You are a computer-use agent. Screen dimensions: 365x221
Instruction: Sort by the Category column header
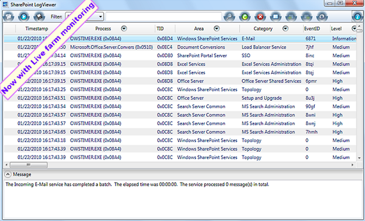point(263,28)
